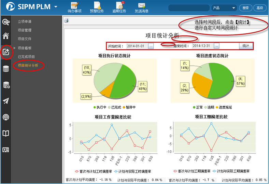Click the 统计 button
Viewport: 269px width, 184px height.
pyautogui.click(x=245, y=46)
